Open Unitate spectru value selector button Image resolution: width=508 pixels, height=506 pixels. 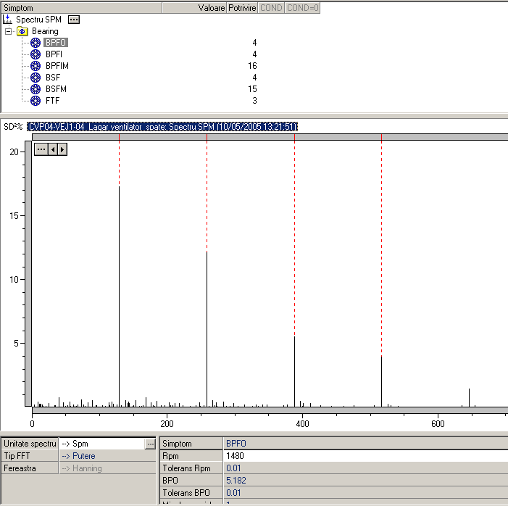click(x=150, y=443)
